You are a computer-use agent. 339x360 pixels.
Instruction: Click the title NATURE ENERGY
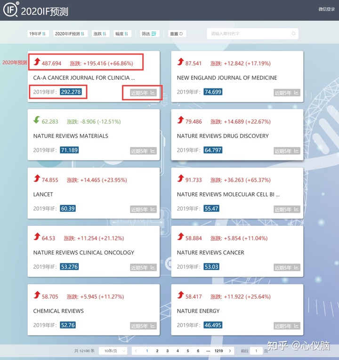[x=198, y=311]
